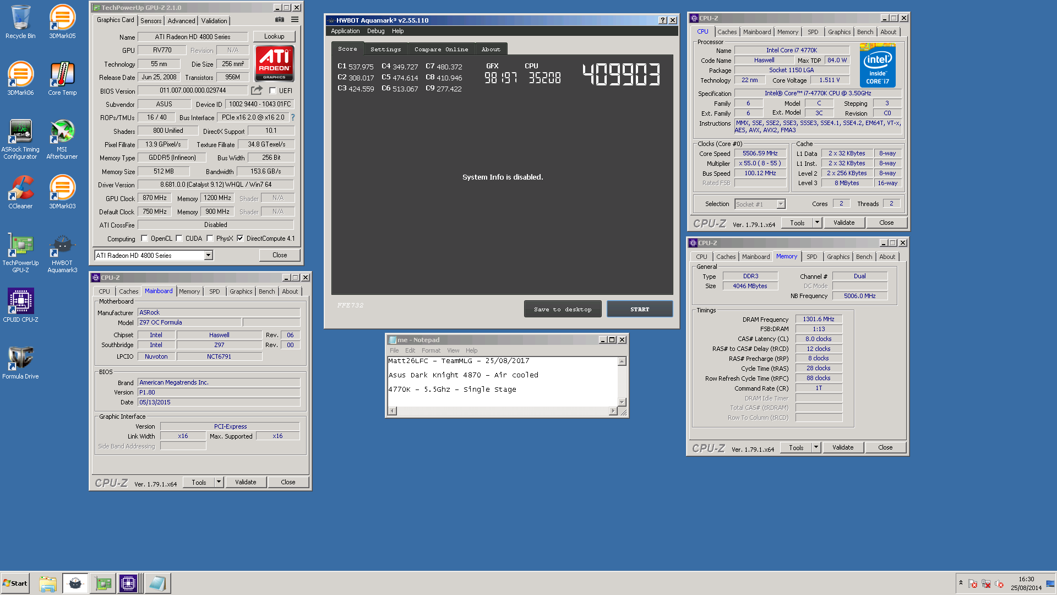Click volume icon in system tray

pos(1000,583)
